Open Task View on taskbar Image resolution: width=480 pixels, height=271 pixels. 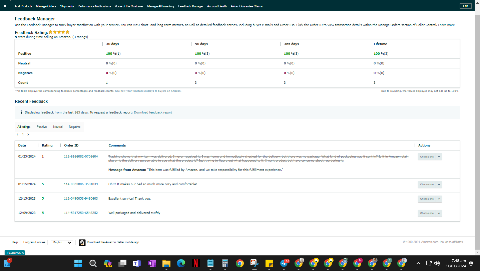(122, 263)
